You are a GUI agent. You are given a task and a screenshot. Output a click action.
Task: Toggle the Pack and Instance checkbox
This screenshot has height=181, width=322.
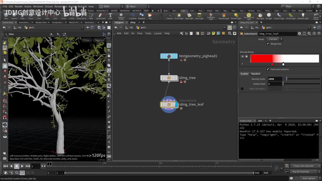pyautogui.click(x=268, y=69)
